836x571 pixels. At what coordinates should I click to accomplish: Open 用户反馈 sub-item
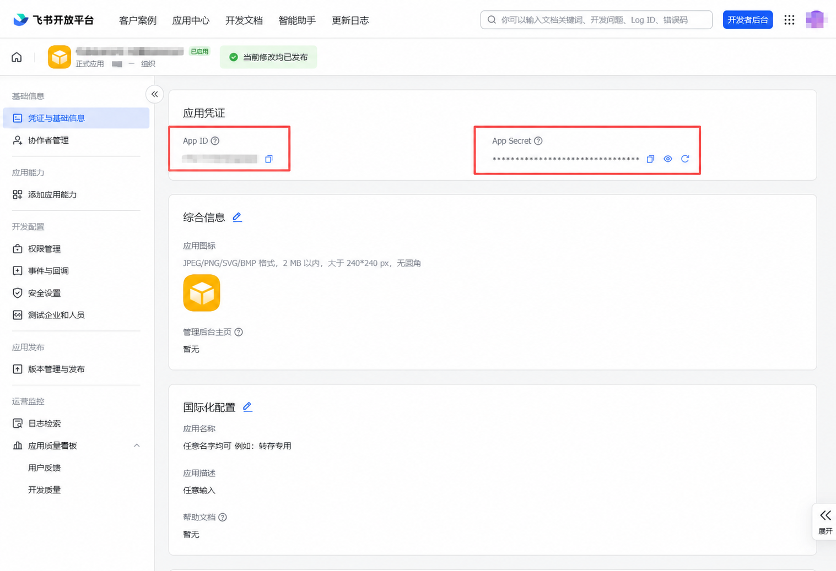(x=45, y=467)
